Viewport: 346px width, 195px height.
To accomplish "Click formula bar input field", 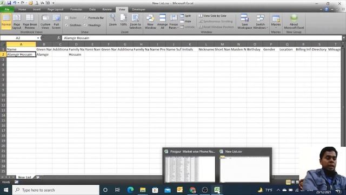I will [x=202, y=38].
